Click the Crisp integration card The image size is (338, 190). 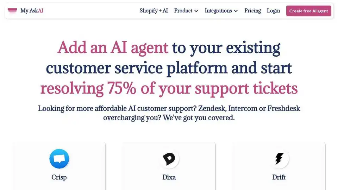click(59, 166)
